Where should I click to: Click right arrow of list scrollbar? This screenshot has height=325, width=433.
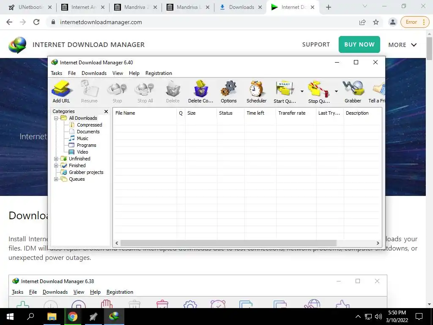378,243
